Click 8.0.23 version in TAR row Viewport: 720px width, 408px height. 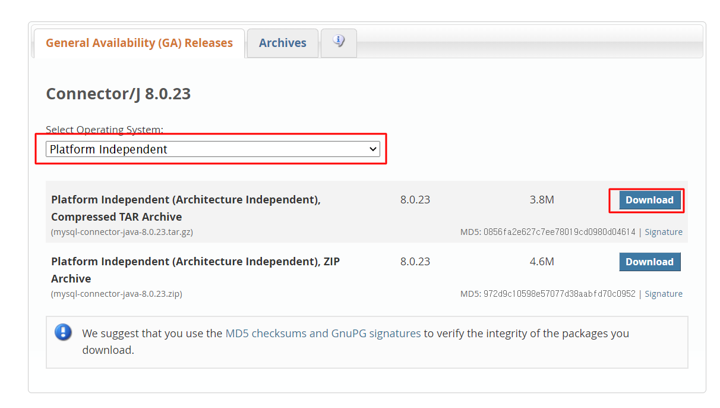415,200
